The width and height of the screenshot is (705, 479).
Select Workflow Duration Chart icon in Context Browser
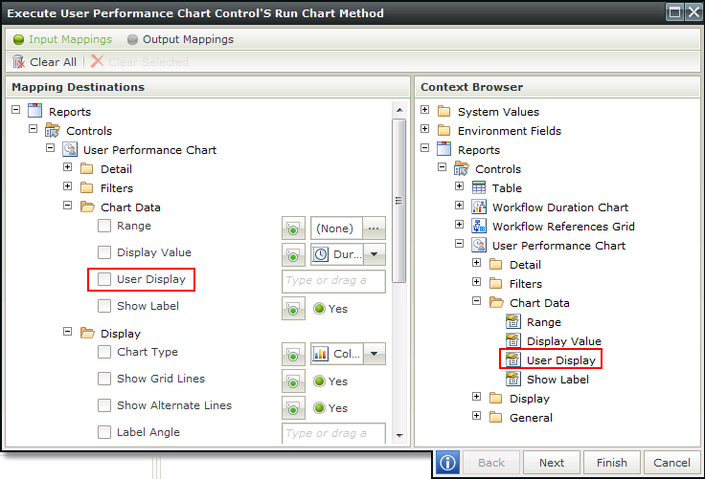(x=479, y=207)
